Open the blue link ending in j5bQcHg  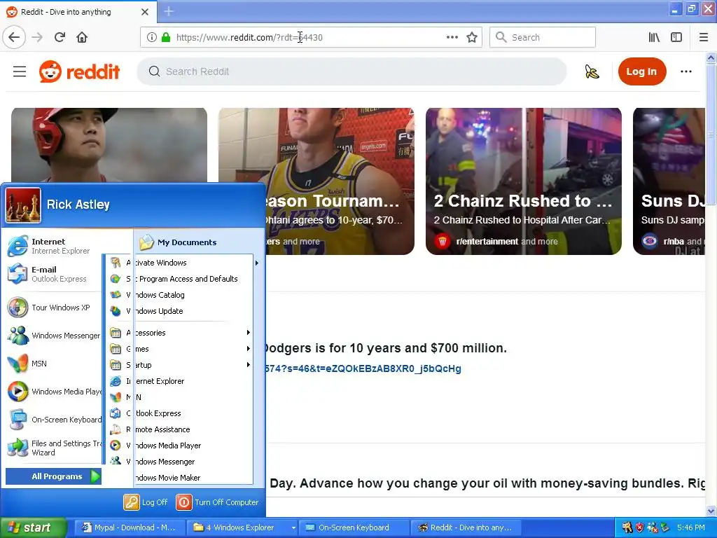click(x=363, y=368)
